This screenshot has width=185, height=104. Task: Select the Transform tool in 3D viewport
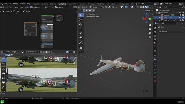[x=81, y=38]
